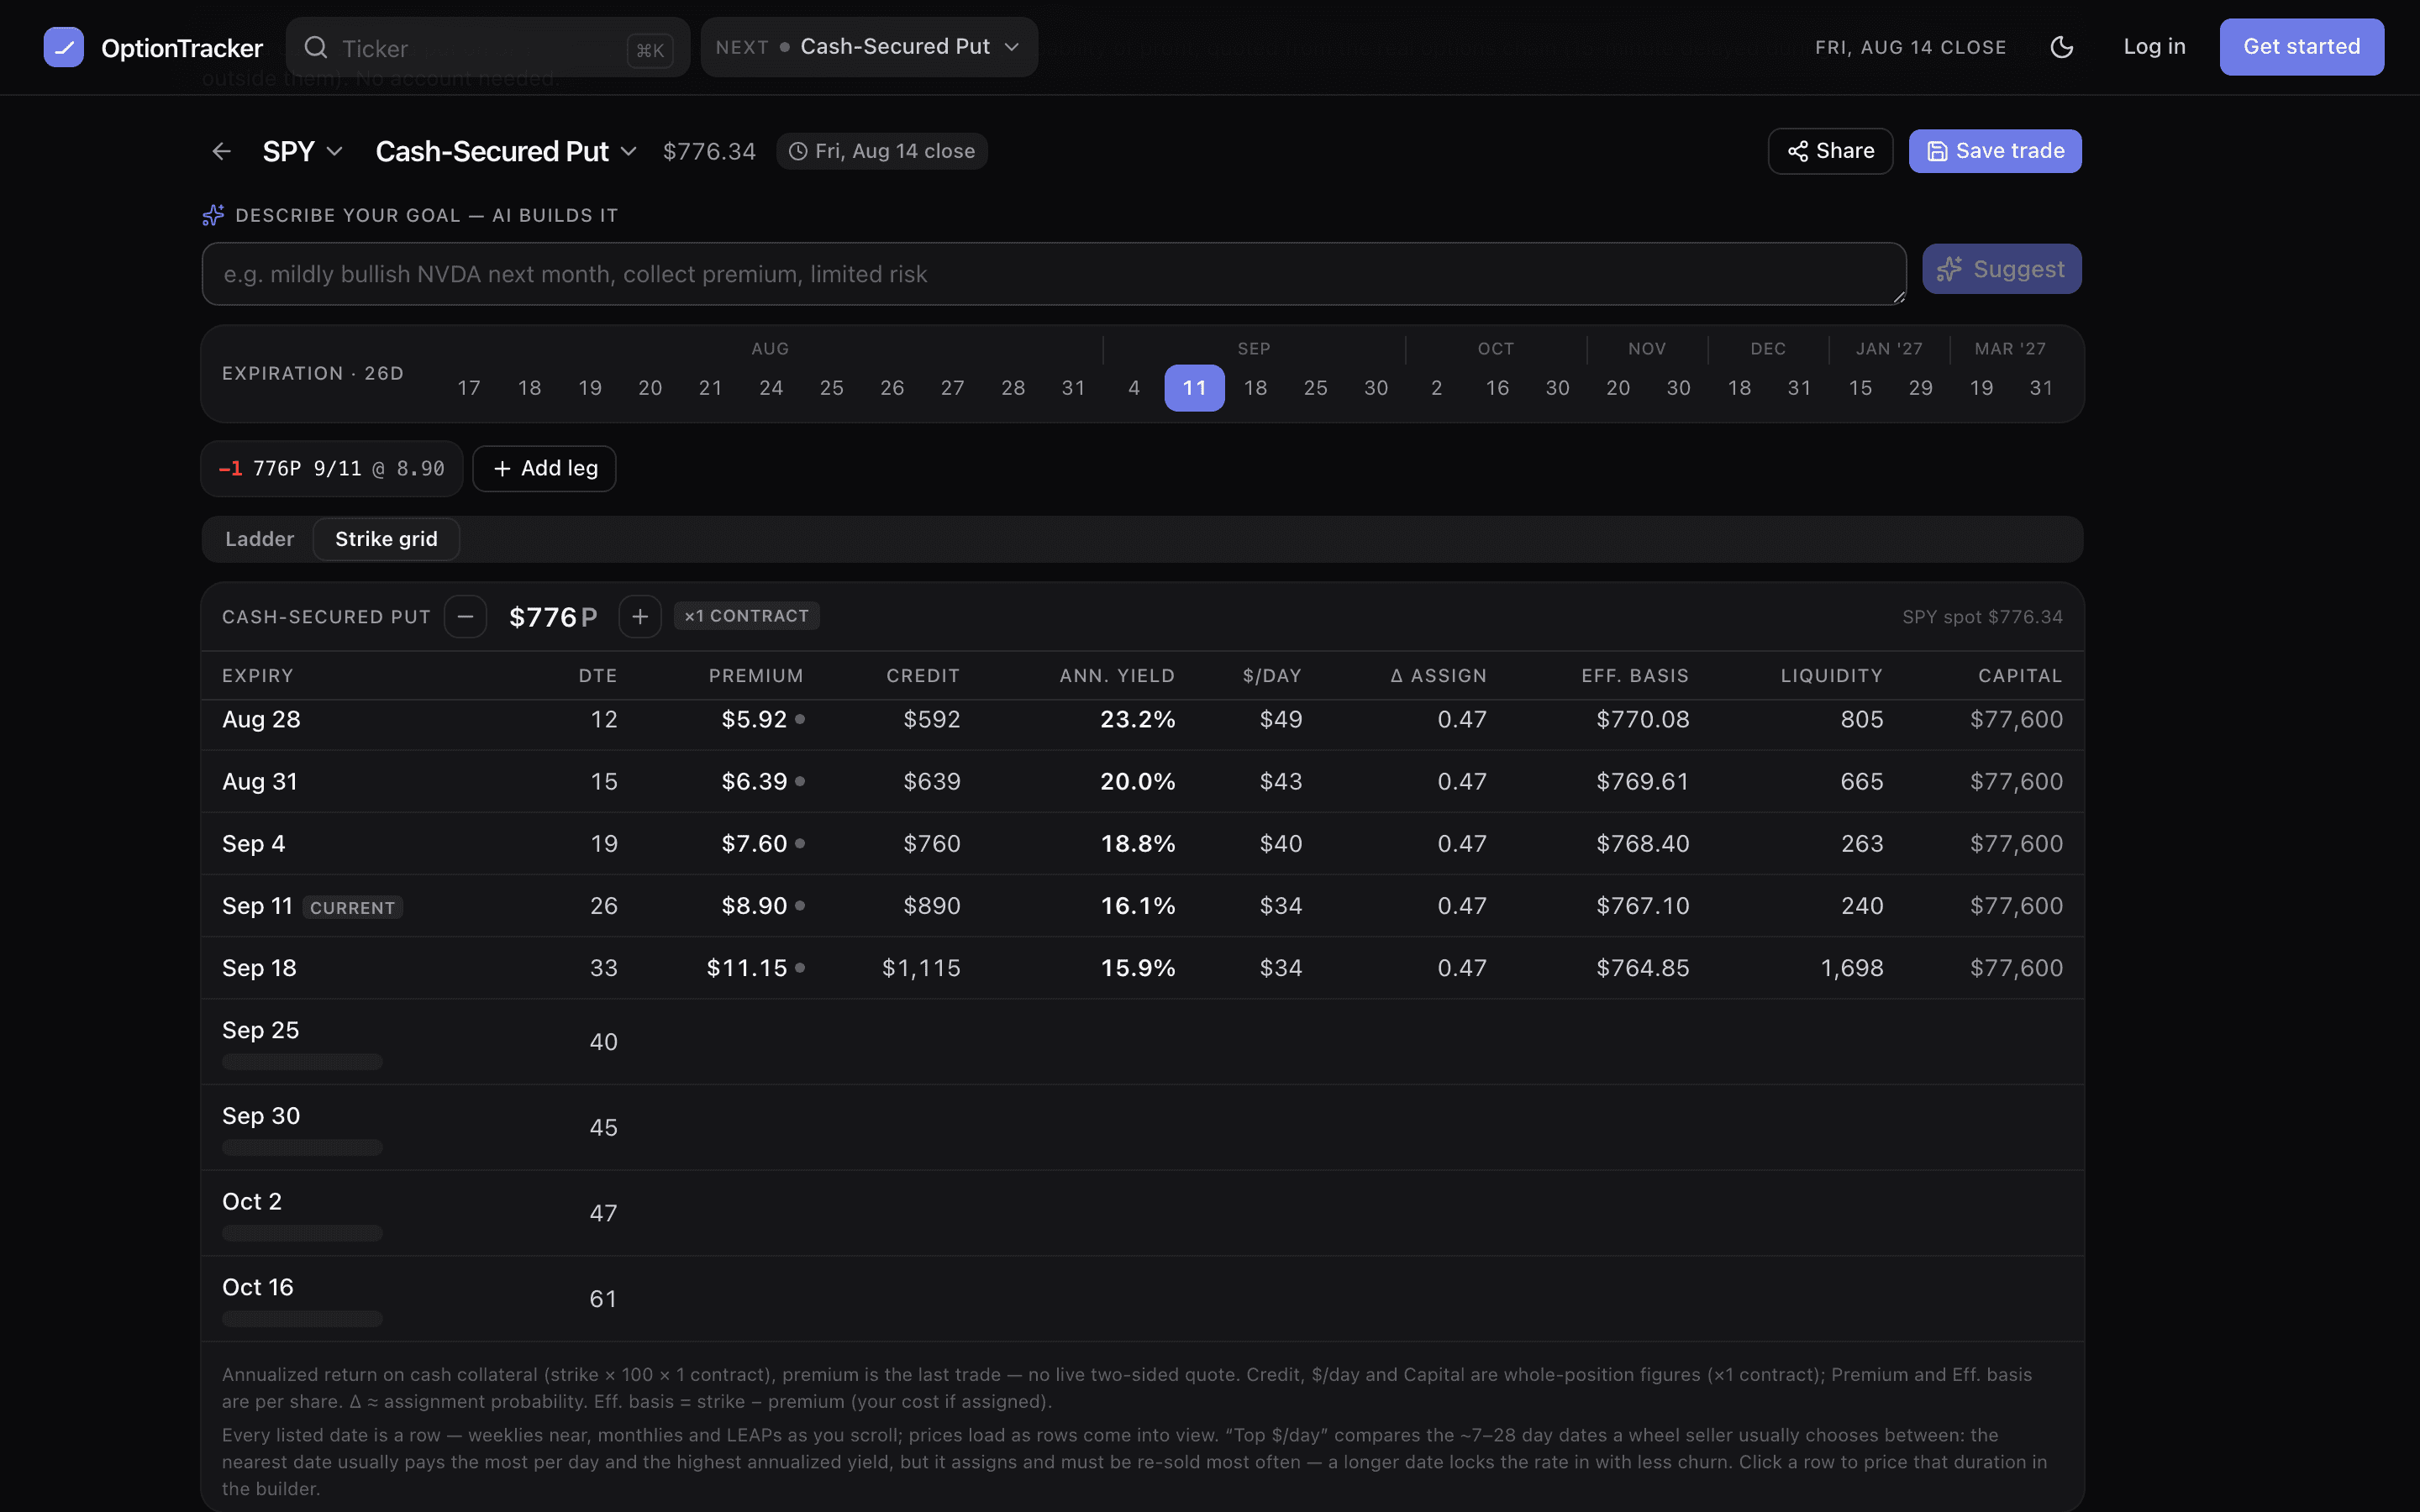2420x1512 pixels.
Task: Focus the AI goal description text box
Action: click(x=1054, y=274)
